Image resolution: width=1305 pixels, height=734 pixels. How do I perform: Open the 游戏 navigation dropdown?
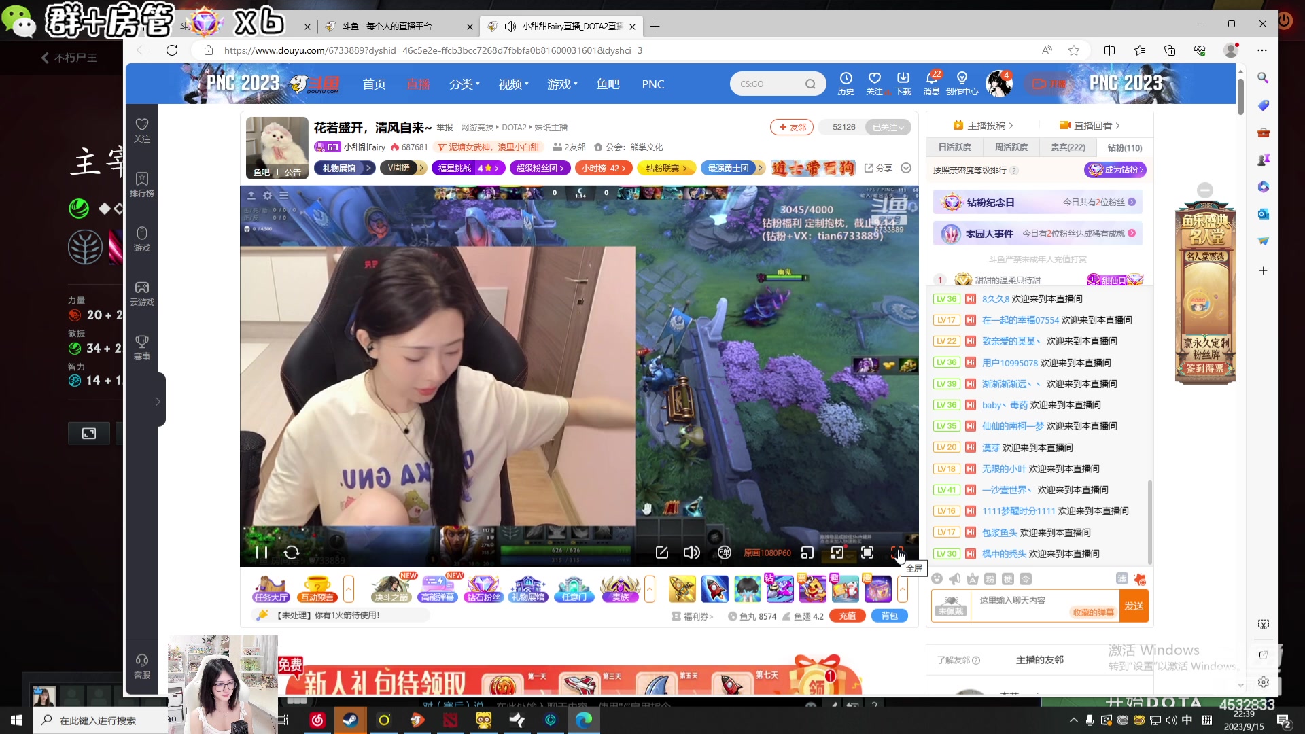[562, 84]
